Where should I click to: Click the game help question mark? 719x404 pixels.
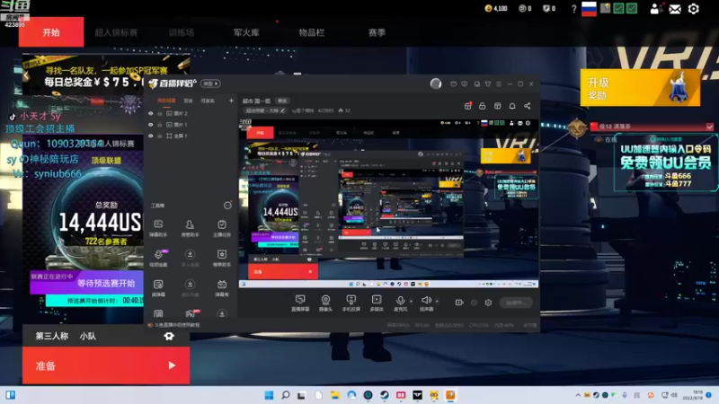[573, 9]
